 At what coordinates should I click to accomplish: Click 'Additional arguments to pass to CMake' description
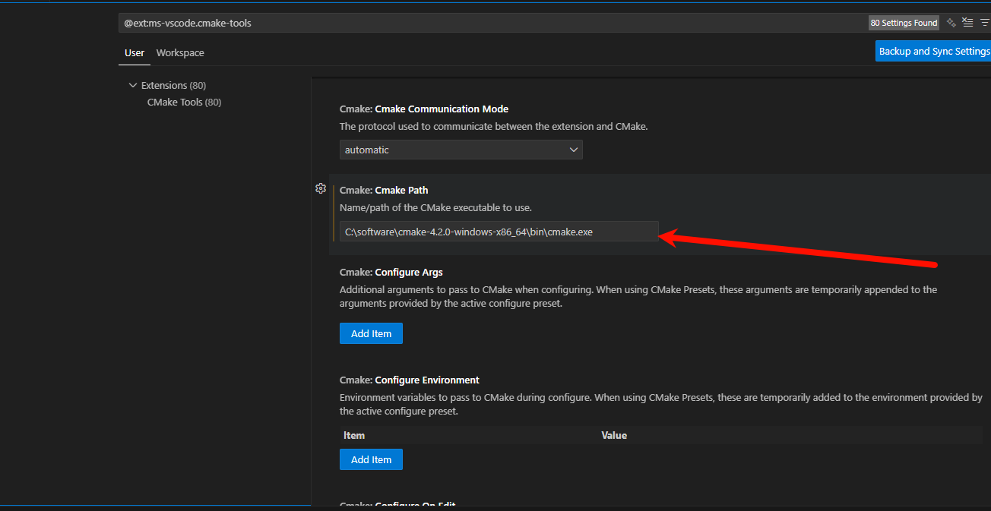[638, 297]
